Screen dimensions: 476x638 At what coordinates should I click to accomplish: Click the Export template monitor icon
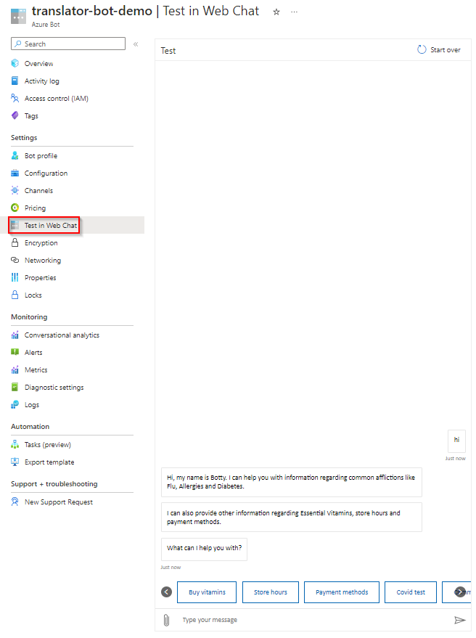pyautogui.click(x=15, y=462)
